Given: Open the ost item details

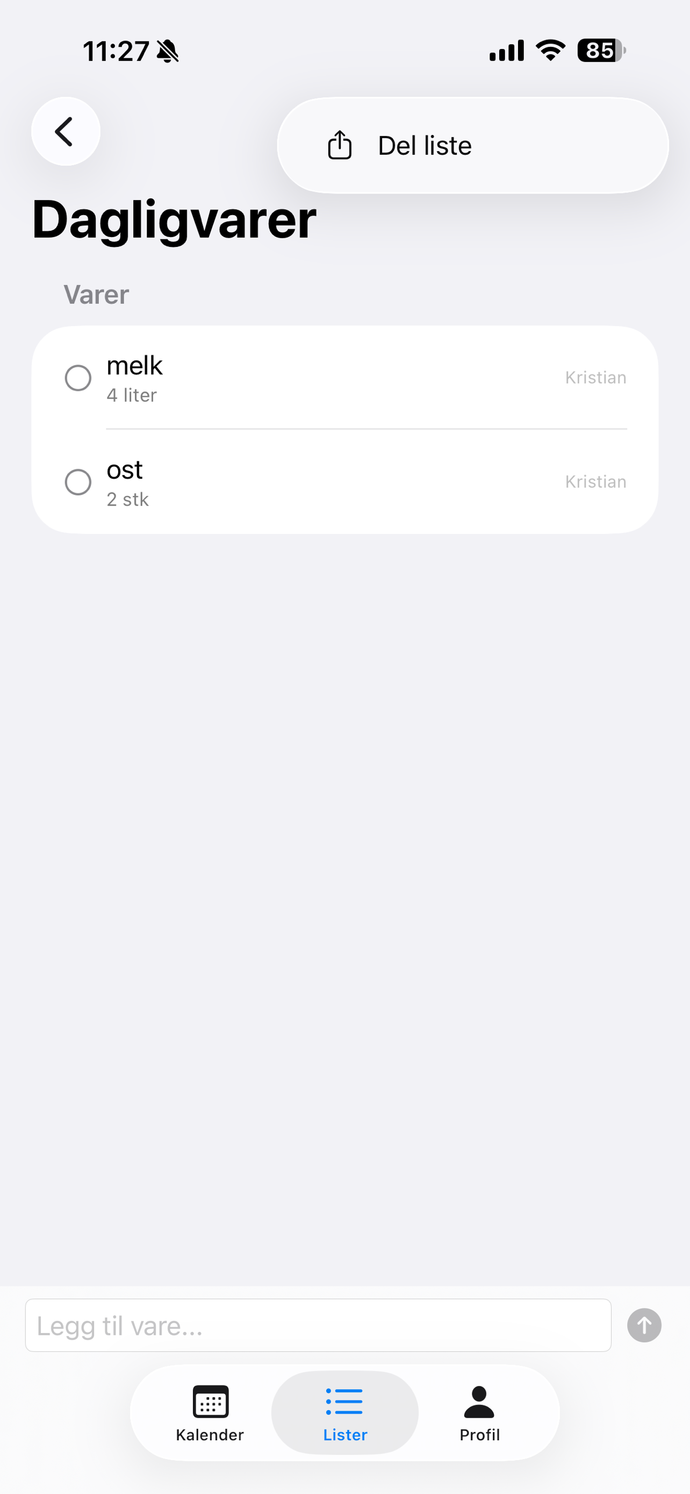Looking at the screenshot, I should click(344, 482).
